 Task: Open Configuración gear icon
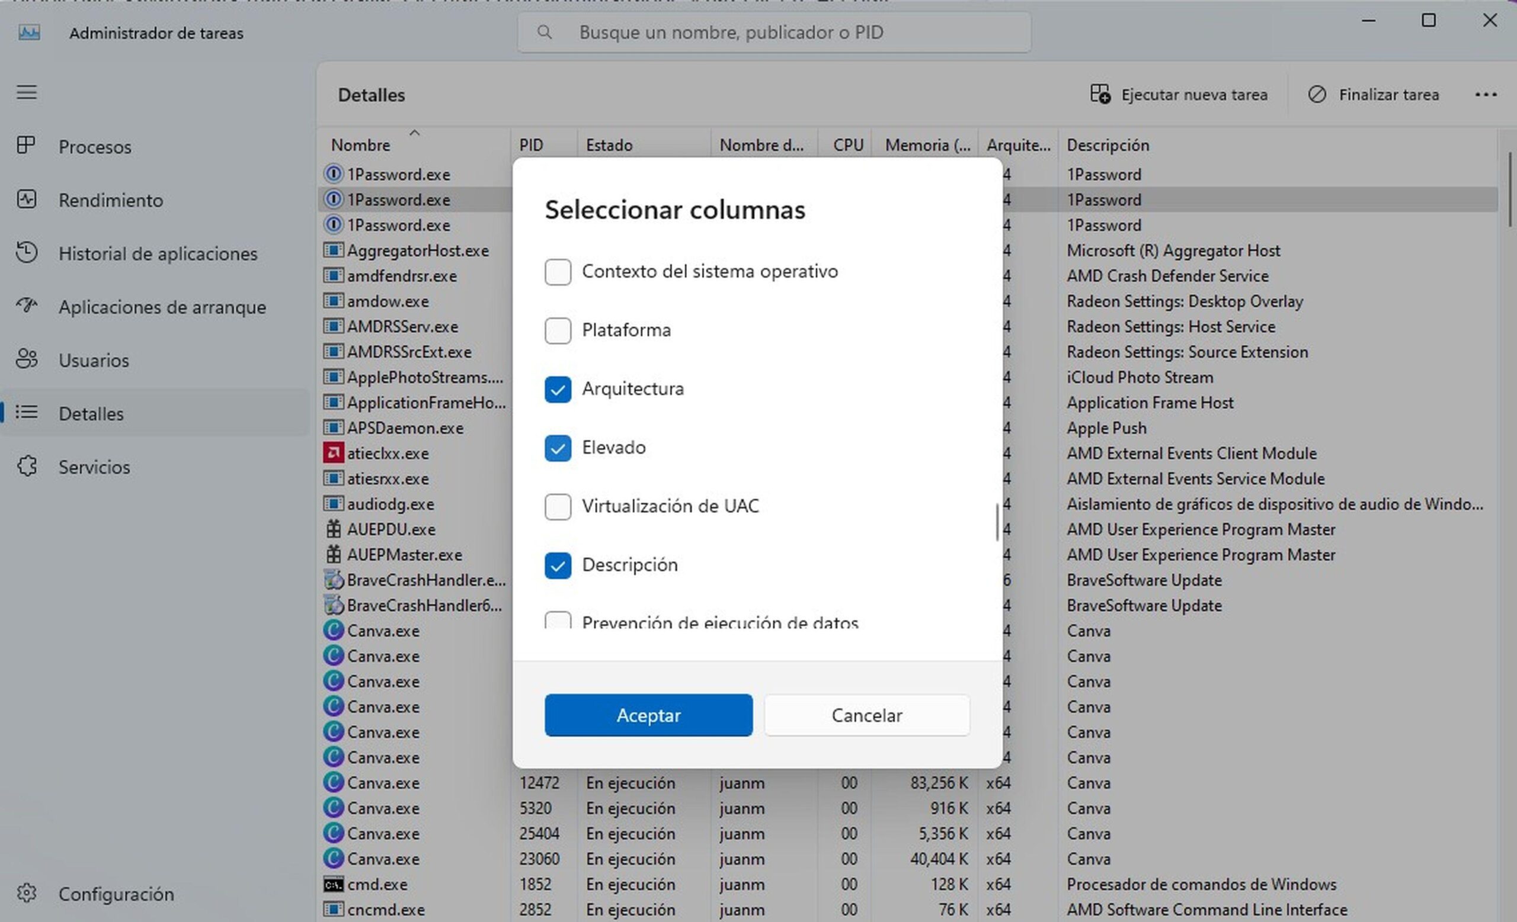point(27,893)
